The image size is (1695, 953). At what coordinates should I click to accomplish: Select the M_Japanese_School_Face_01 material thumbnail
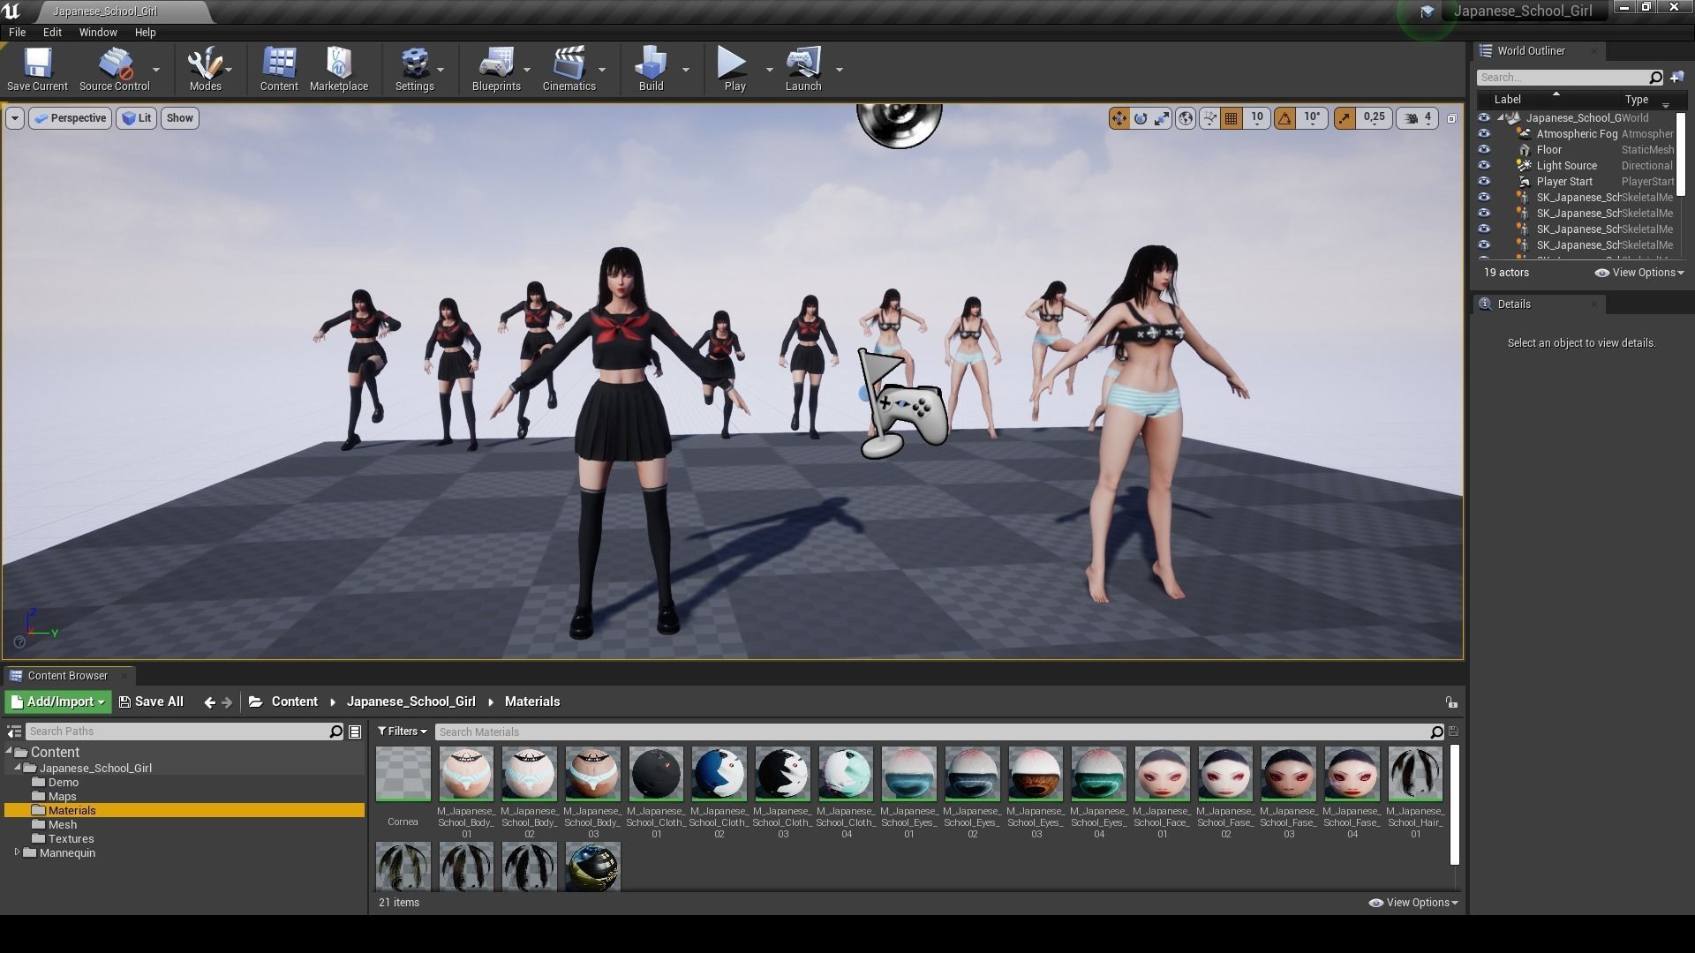pyautogui.click(x=1162, y=774)
